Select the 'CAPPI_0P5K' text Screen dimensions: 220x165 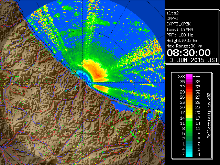pyautogui.click(x=178, y=24)
